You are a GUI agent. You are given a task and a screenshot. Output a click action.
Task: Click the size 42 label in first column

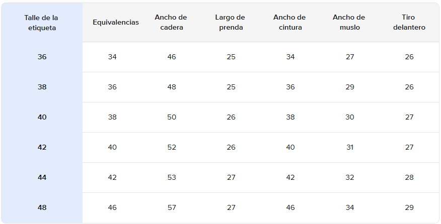click(x=42, y=147)
